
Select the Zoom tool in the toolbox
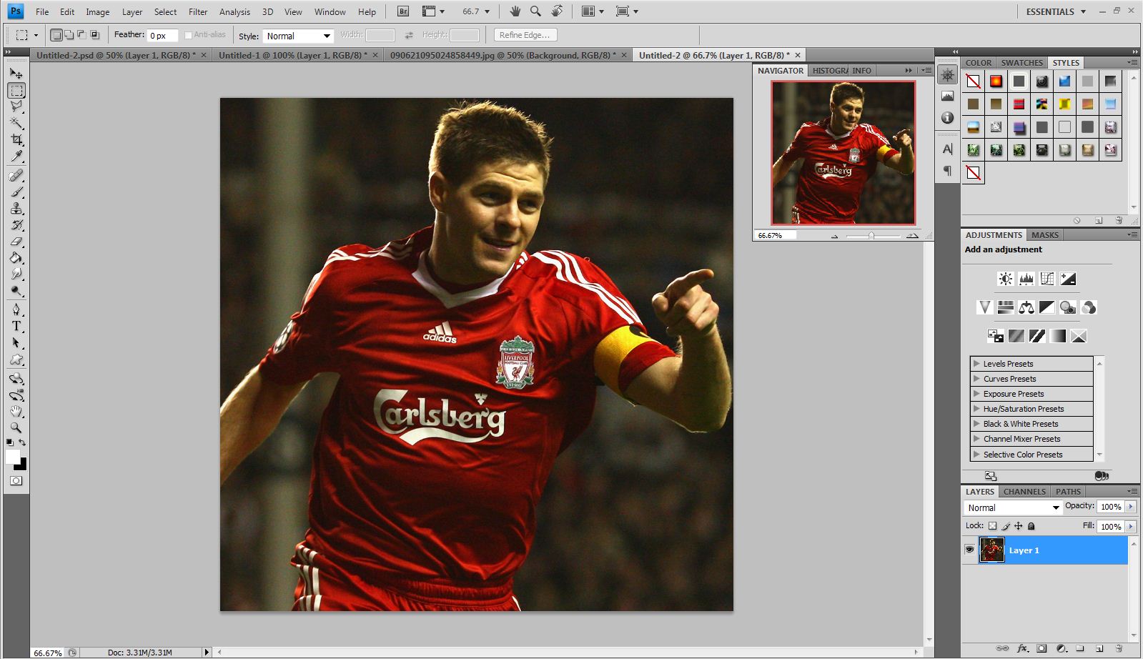point(16,427)
